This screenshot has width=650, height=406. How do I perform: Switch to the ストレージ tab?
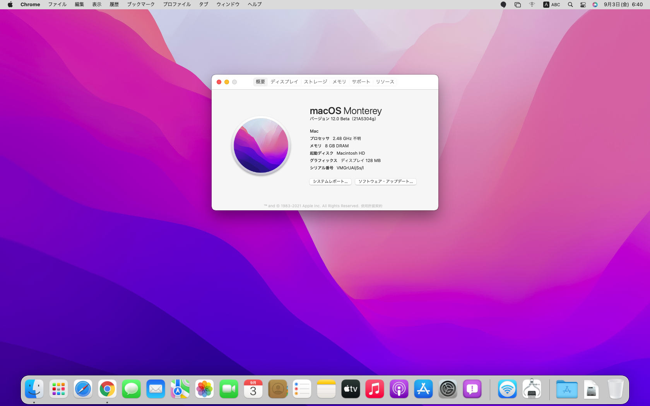coord(315,82)
